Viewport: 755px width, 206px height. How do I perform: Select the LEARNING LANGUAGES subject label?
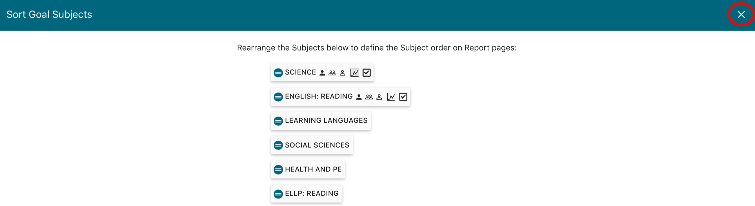[326, 120]
